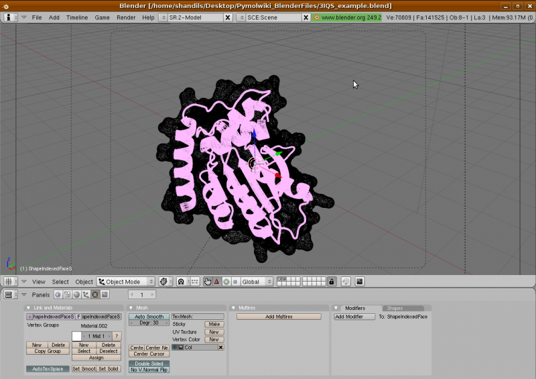Click the 3D View window type icon
This screenshot has width=536, height=379.
point(10,282)
